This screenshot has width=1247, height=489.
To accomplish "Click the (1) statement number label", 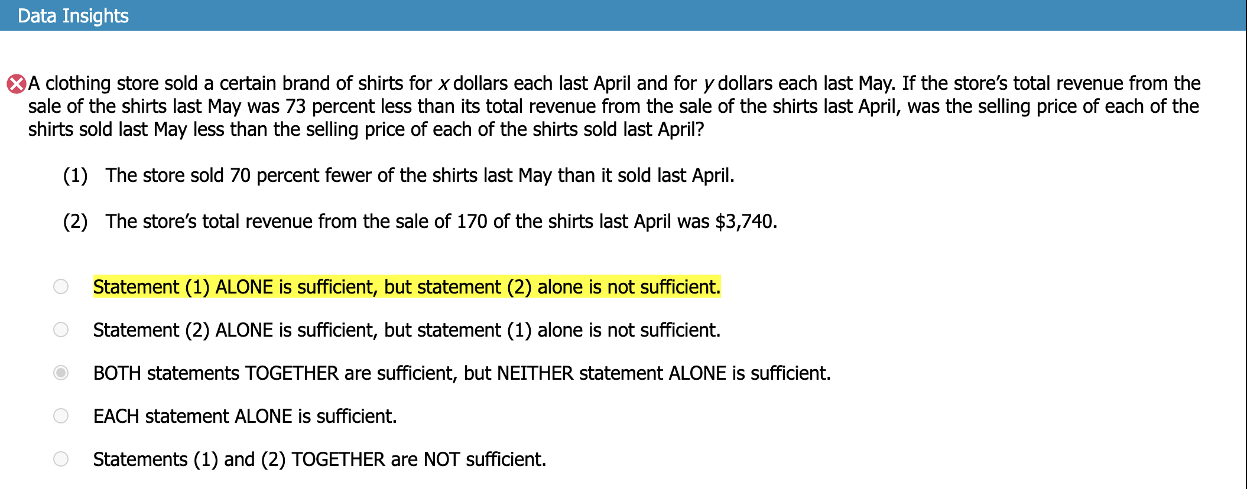I will coord(75,175).
